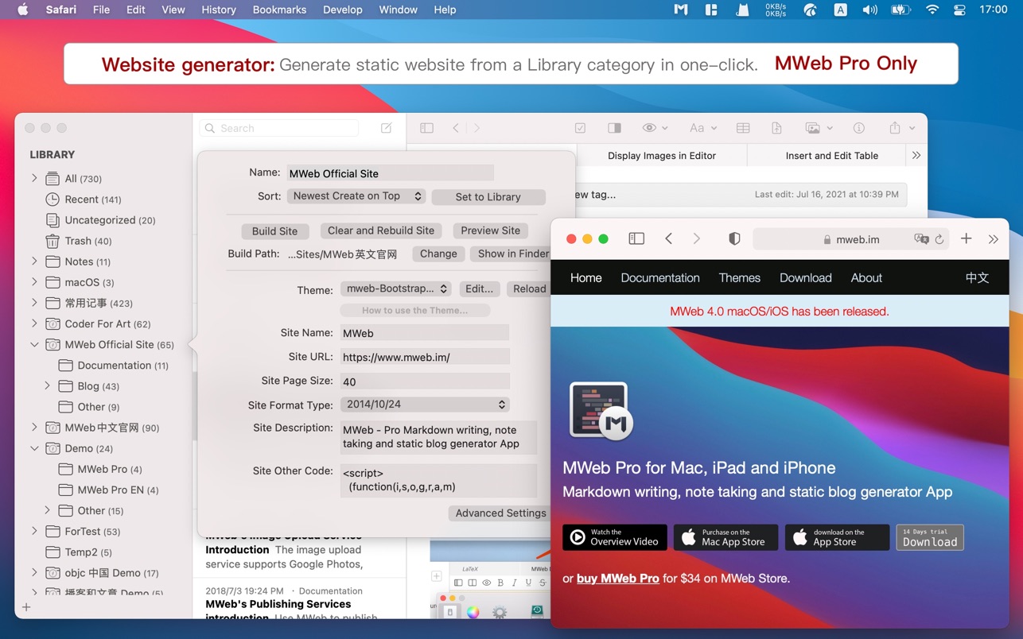
Task: Open the Bookmarks menu in menu bar
Action: pyautogui.click(x=279, y=10)
